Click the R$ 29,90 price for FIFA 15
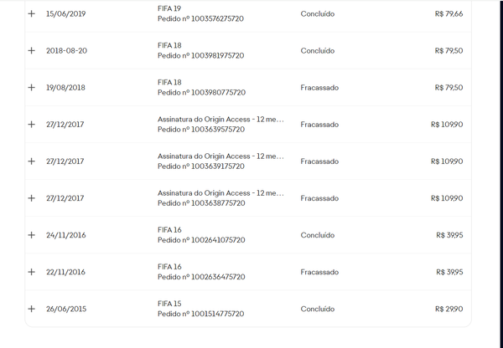Viewport: 503px width, 348px height. pos(449,309)
